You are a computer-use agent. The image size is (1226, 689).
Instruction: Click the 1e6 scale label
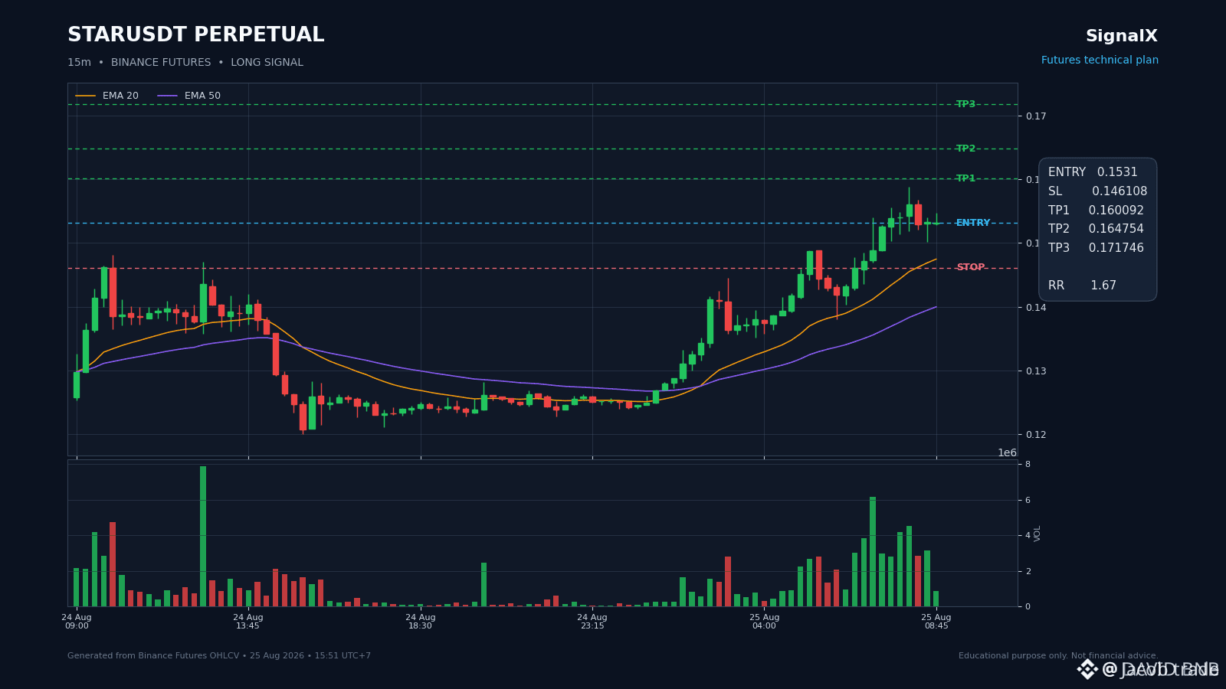tap(1007, 452)
